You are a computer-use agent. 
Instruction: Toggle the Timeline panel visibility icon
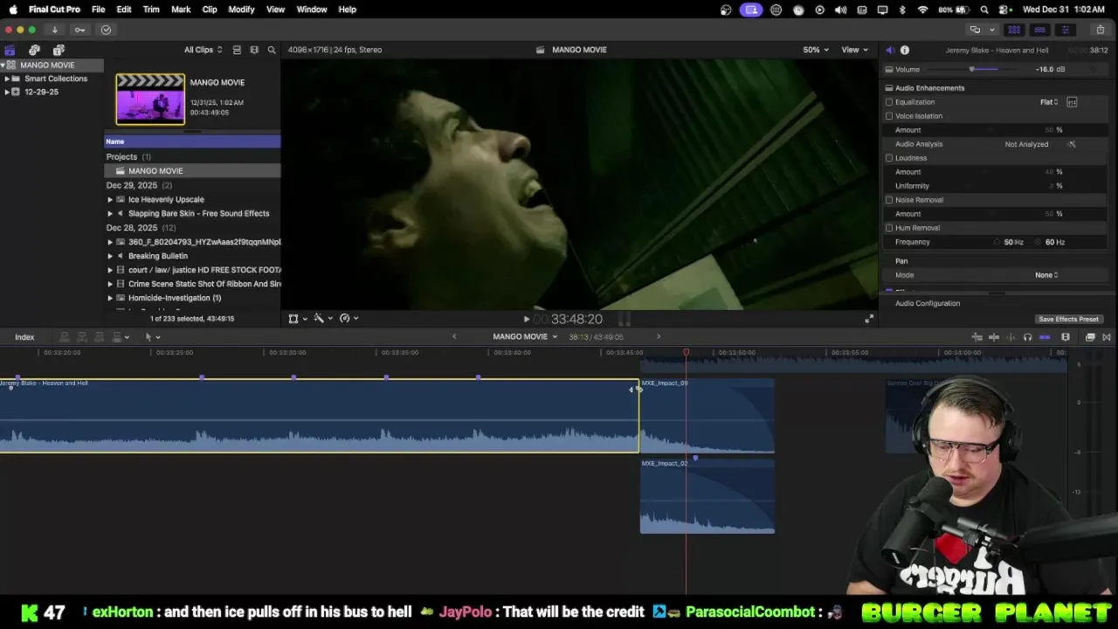[1039, 30]
